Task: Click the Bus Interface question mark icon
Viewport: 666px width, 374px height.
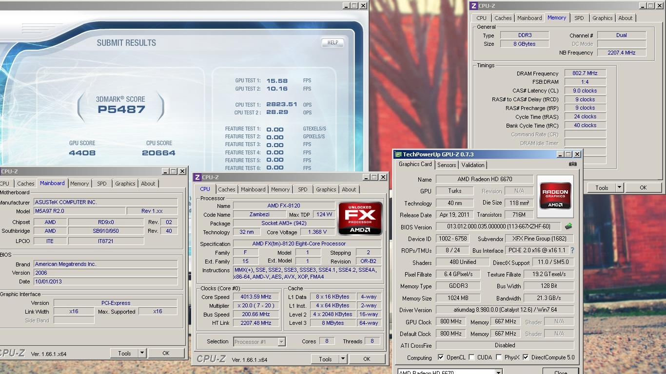Action: click(x=572, y=250)
